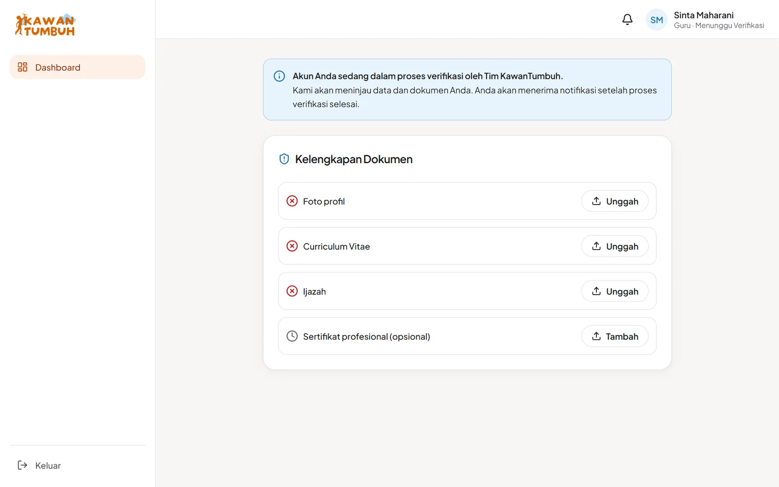Click the red X status icon for Foto profil

click(292, 201)
